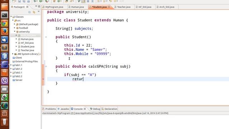
Task: Click on the 'subjects' field name
Action: 83,29
